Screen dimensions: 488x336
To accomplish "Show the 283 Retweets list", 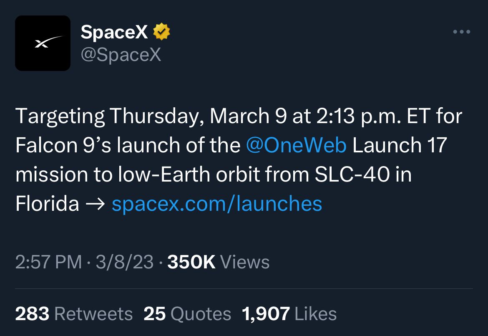I will pyautogui.click(x=74, y=313).
